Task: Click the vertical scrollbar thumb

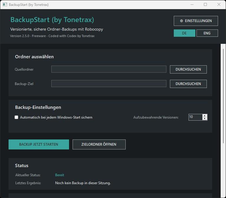Action: (x=223, y=96)
